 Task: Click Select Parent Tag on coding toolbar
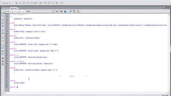(x=3, y=31)
